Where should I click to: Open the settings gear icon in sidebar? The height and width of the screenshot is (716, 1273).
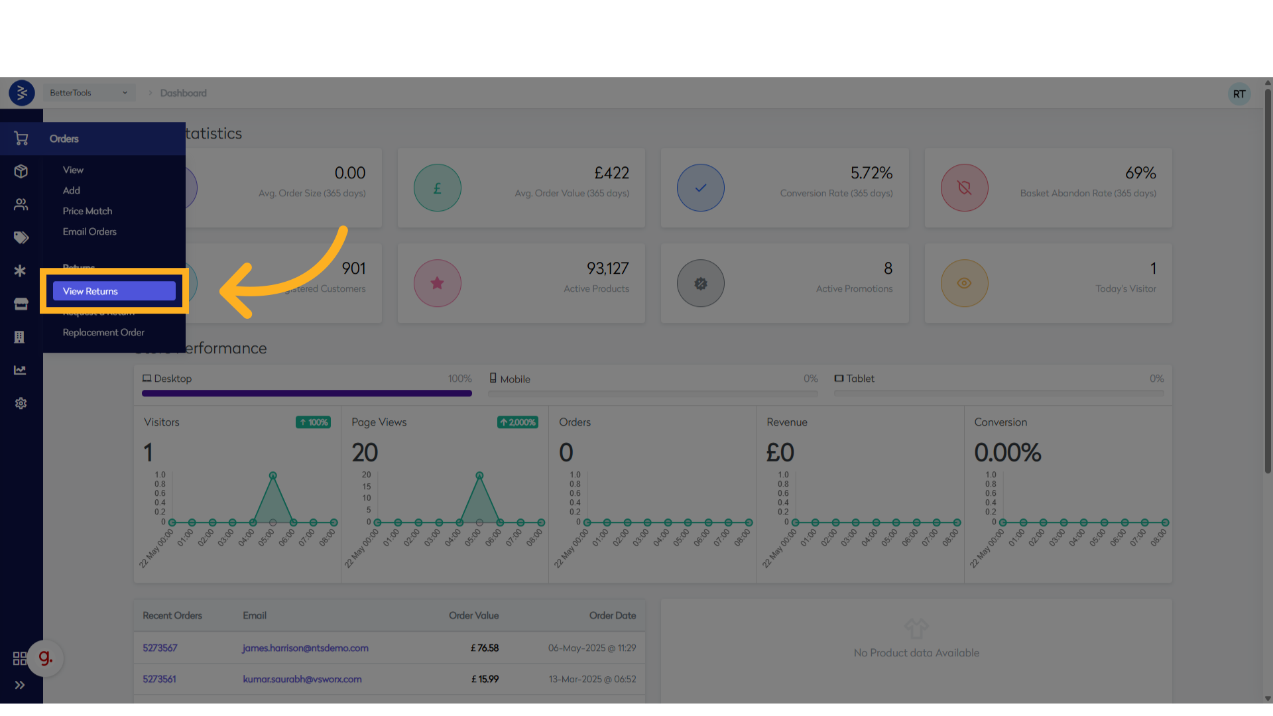[x=21, y=403]
